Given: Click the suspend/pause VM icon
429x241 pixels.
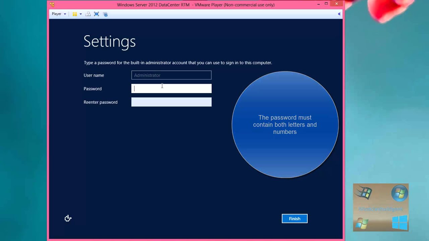Looking at the screenshot, I should point(75,14).
